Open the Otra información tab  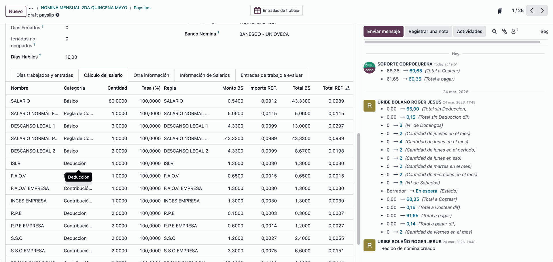[151, 75]
